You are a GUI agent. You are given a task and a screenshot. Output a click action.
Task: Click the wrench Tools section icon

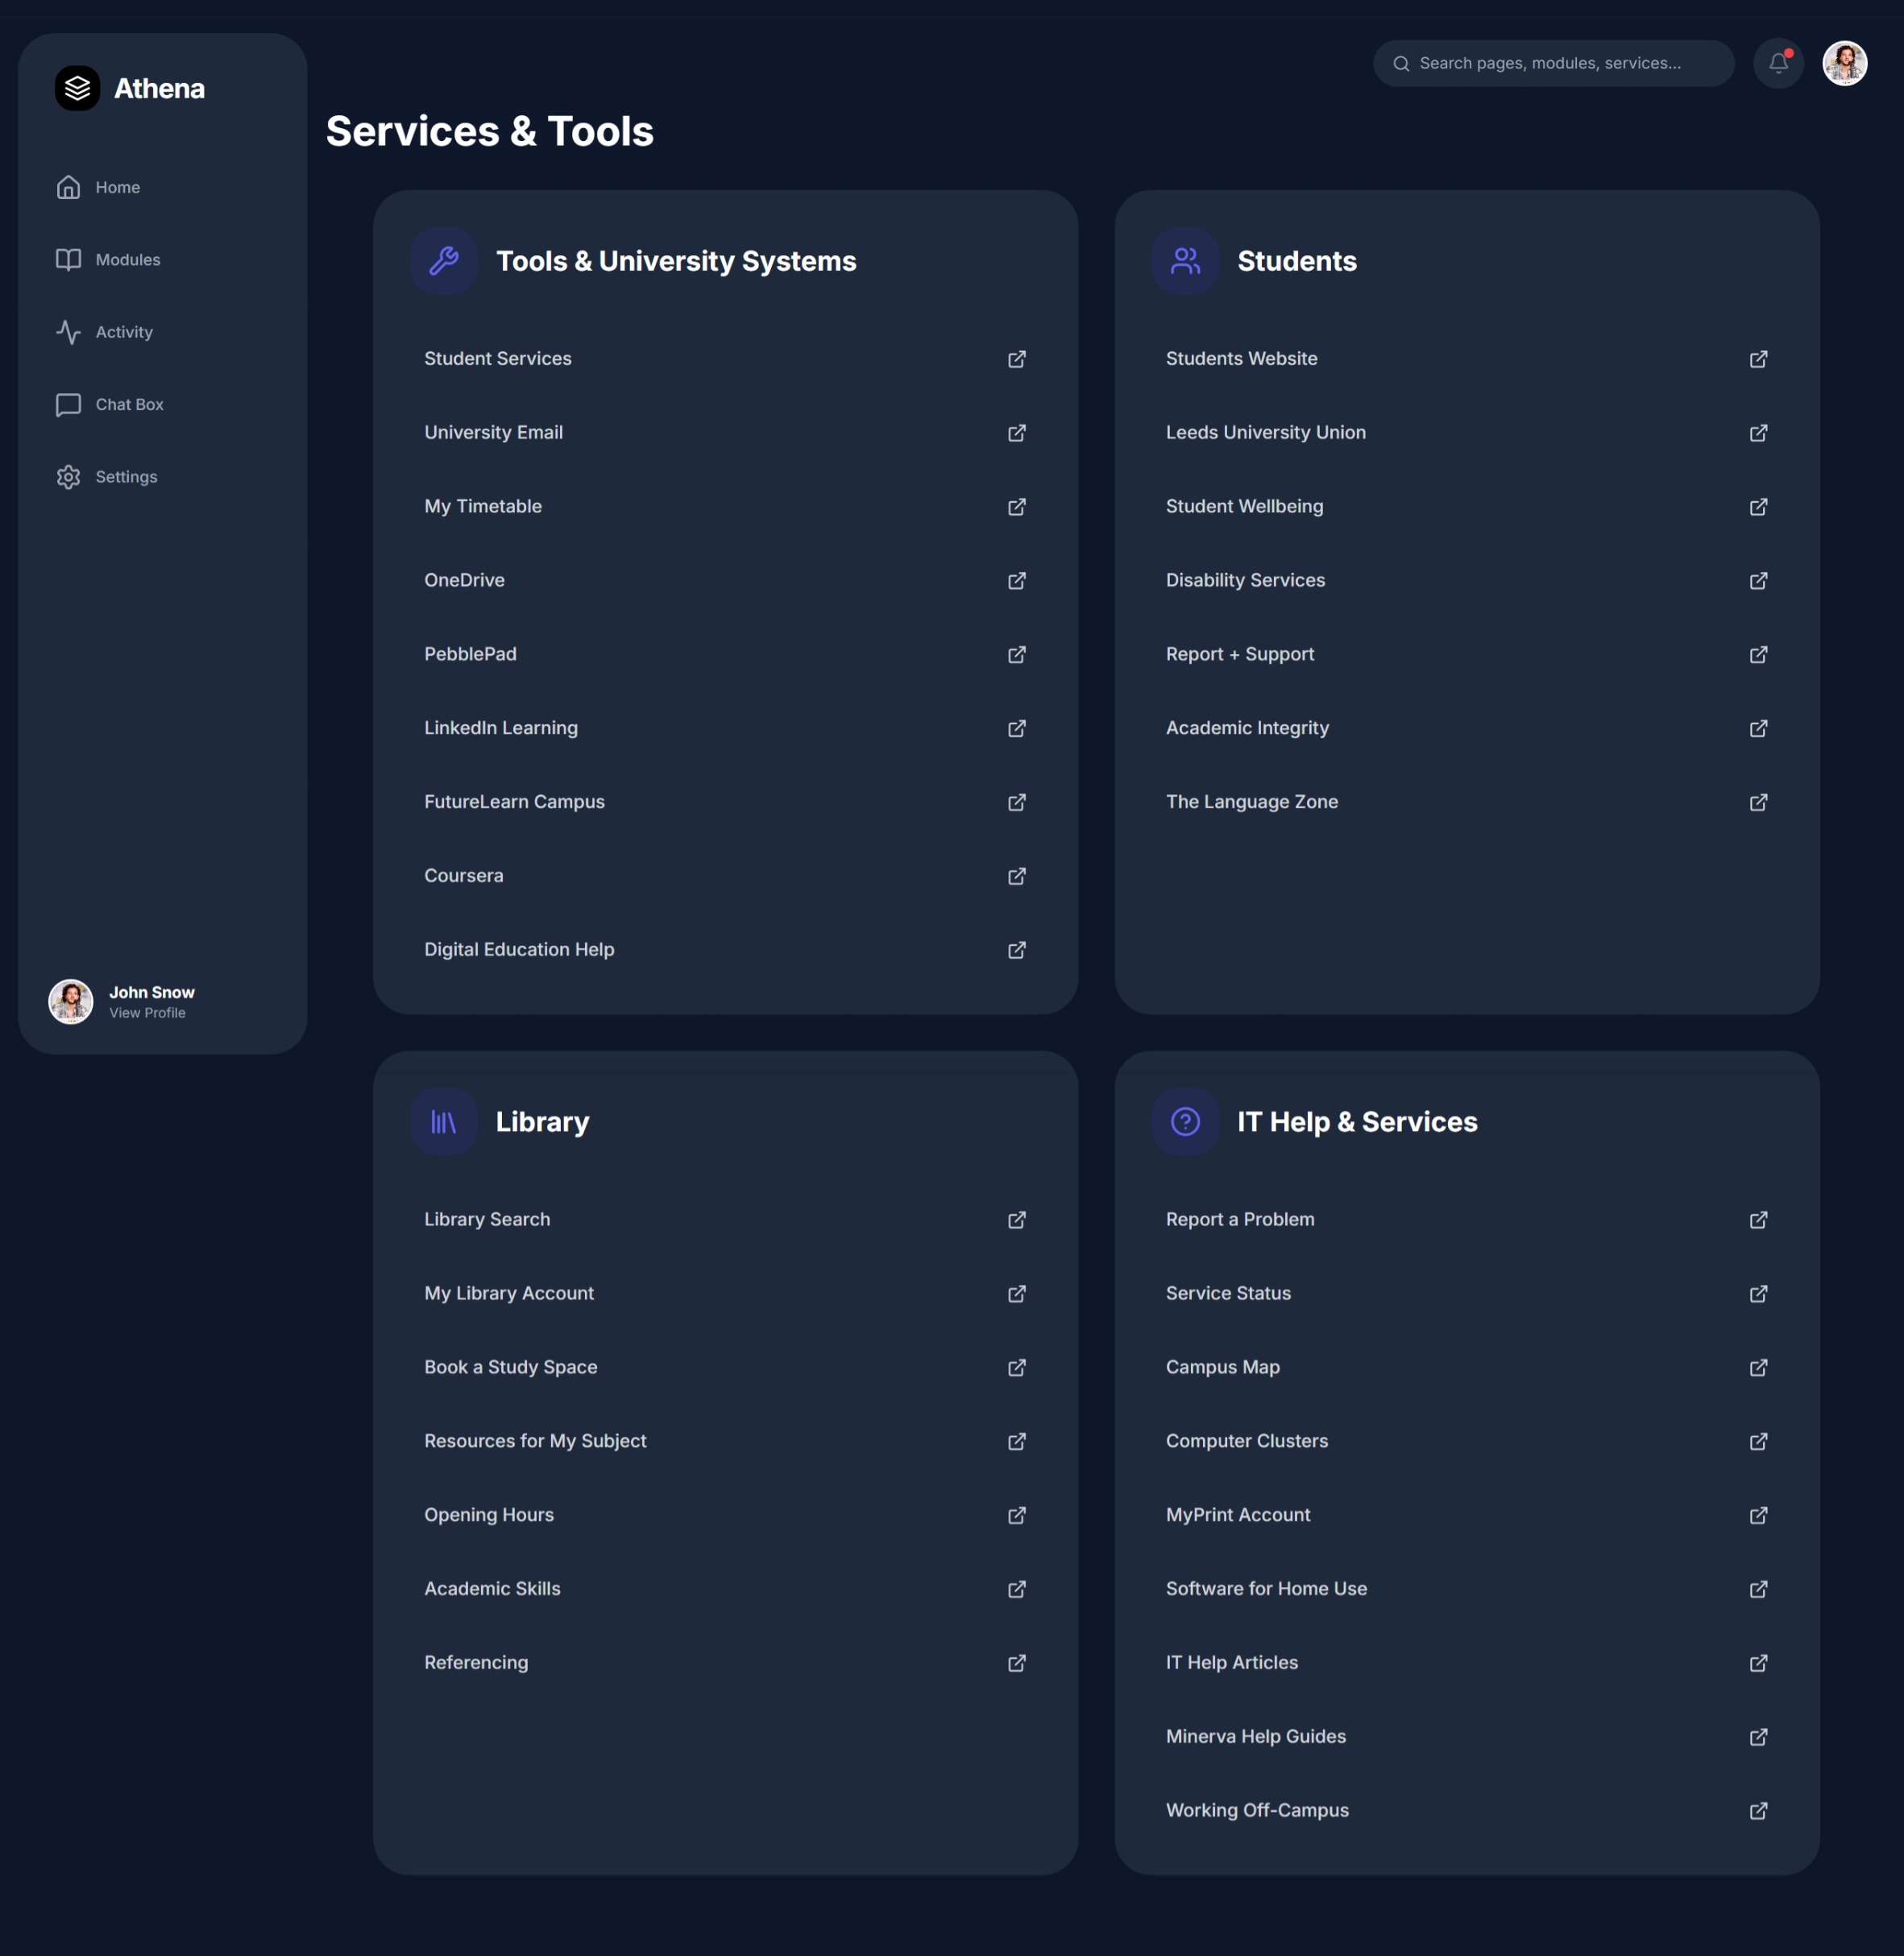[443, 260]
